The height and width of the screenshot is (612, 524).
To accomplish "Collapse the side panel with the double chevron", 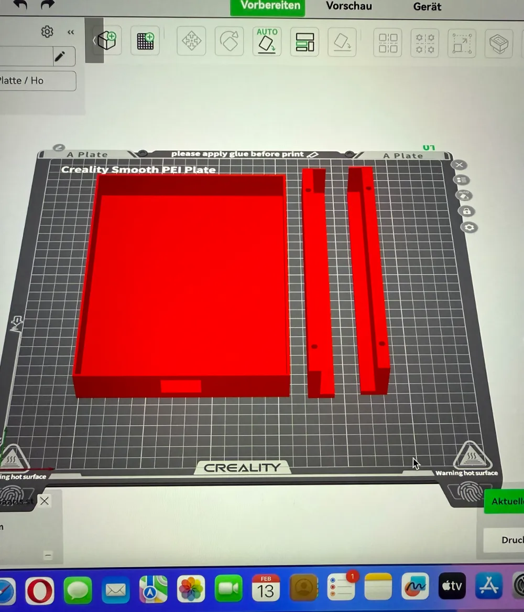I will (71, 33).
